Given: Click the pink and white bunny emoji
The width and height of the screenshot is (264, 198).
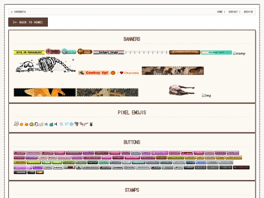Looking at the screenshot, I should (41, 124).
